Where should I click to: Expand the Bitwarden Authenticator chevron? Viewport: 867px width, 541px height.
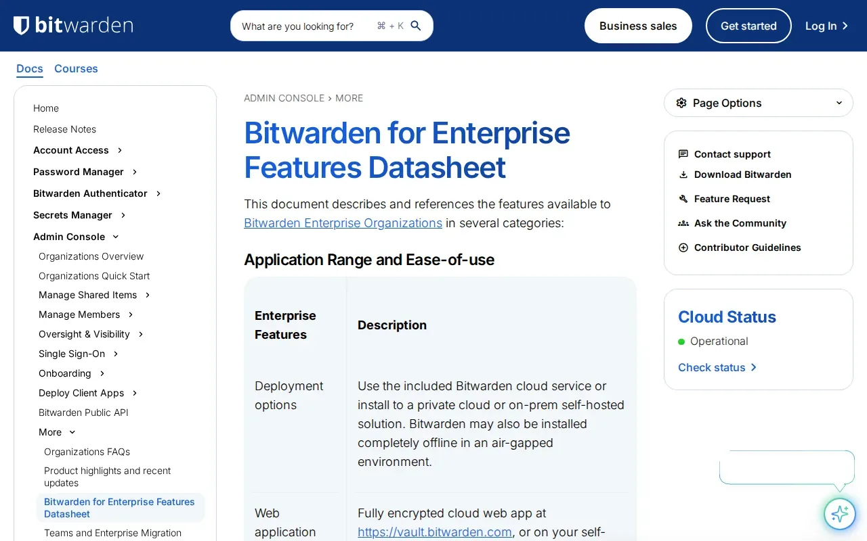click(x=158, y=193)
